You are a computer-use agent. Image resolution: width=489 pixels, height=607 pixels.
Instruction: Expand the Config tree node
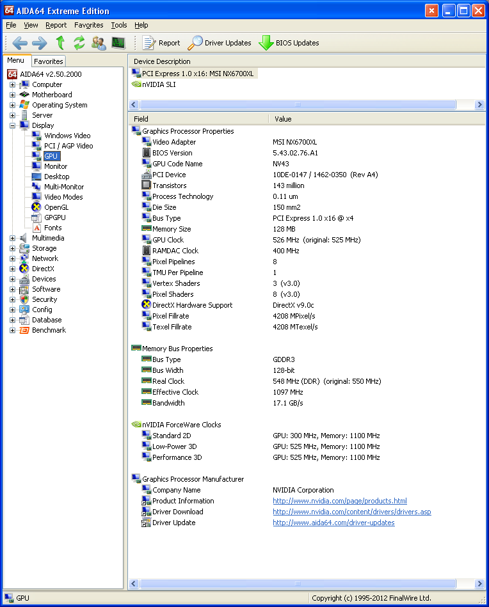12,310
